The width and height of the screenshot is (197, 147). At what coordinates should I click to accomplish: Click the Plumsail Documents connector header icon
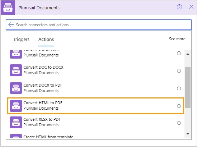tap(8, 8)
